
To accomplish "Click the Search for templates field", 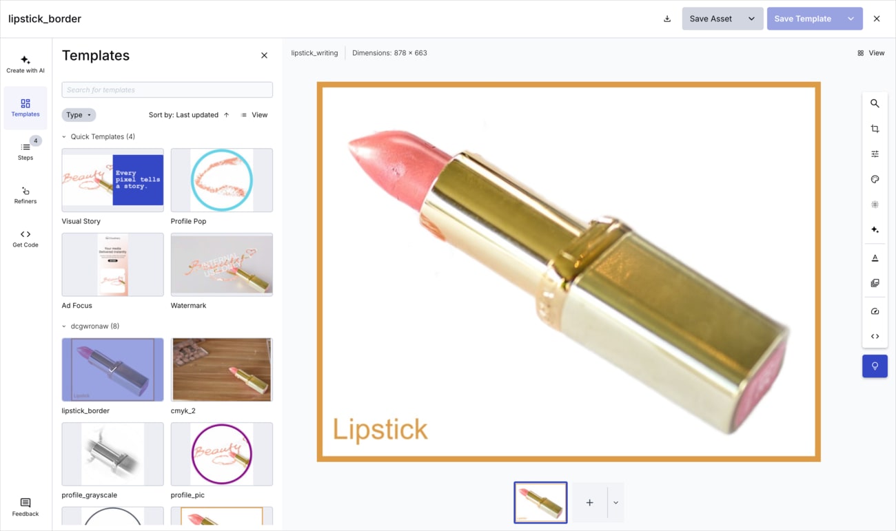I will 167,90.
